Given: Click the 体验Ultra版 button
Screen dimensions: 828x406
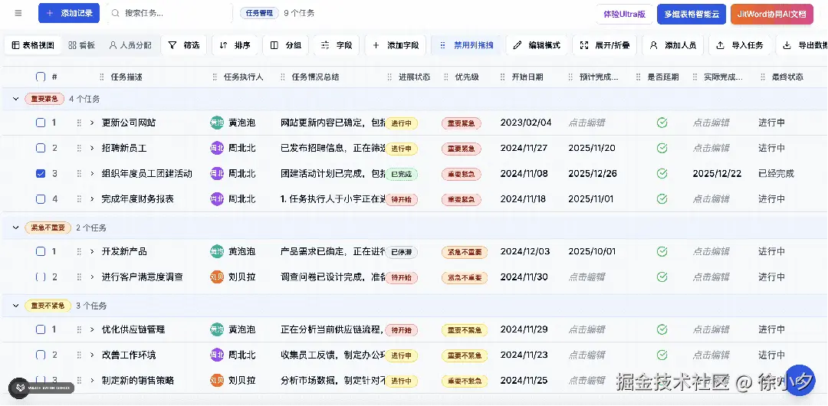Looking at the screenshot, I should click(625, 15).
